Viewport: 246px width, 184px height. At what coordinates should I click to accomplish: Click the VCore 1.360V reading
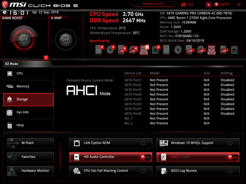171,27
